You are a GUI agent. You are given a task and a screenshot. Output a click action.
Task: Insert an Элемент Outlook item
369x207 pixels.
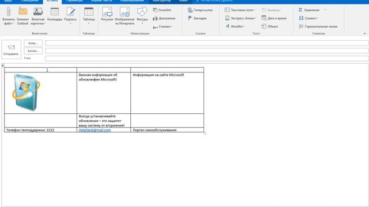[22, 16]
